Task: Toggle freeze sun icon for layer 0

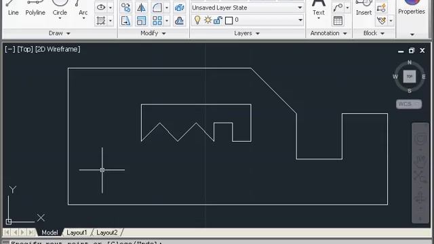Action: [x=208, y=20]
